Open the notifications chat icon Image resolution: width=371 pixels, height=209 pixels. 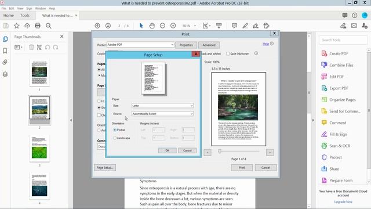345,16
